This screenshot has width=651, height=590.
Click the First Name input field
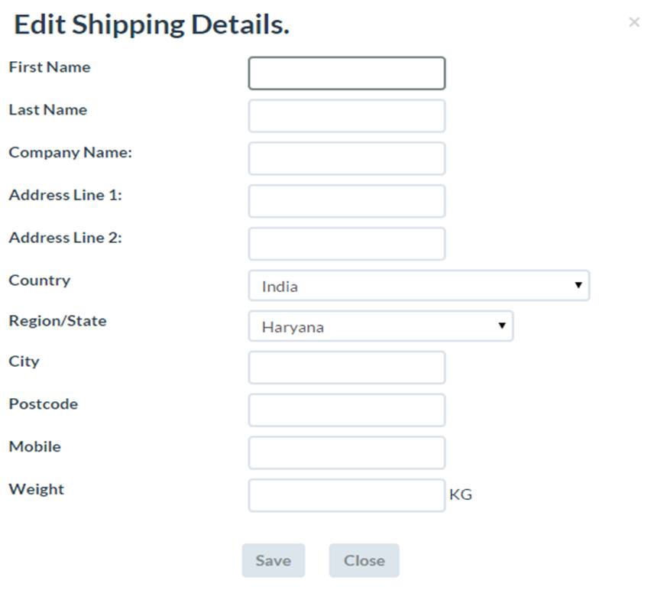coord(346,73)
